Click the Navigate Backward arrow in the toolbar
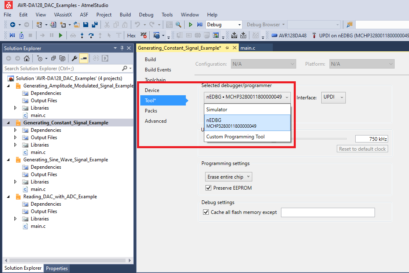This screenshot has height=273, width=409. pos(13,25)
